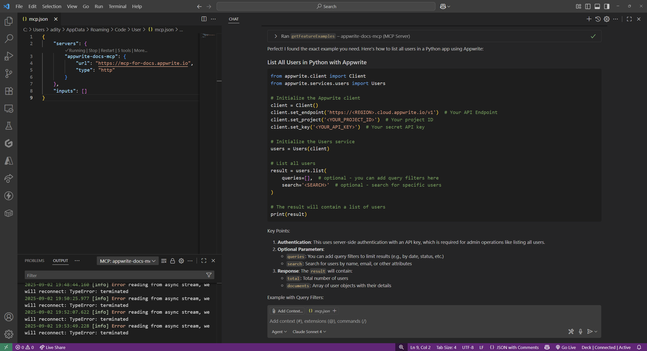647x351 pixels.
Task: Open the Help menu
Action: click(137, 6)
